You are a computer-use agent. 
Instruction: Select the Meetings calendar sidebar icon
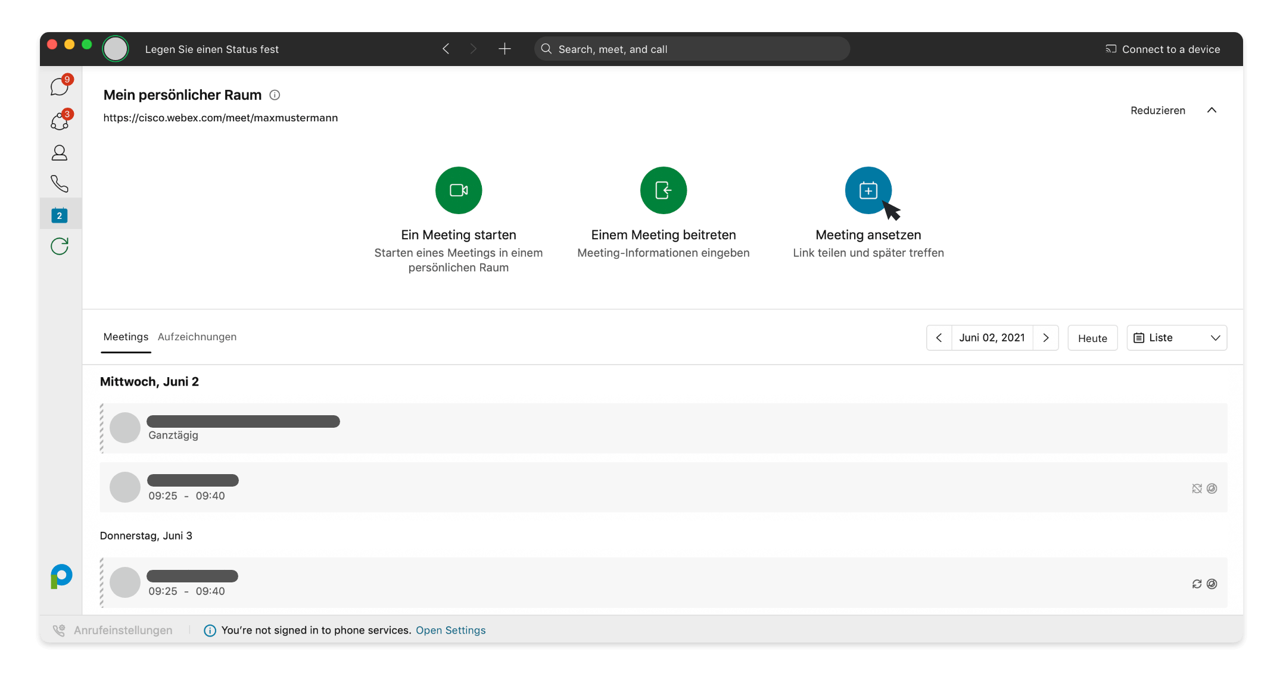[60, 215]
